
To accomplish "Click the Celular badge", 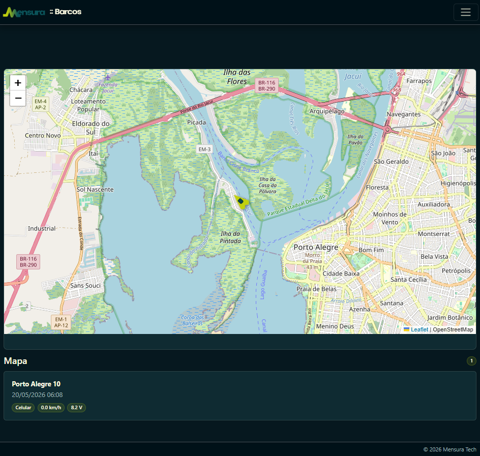I will point(23,408).
